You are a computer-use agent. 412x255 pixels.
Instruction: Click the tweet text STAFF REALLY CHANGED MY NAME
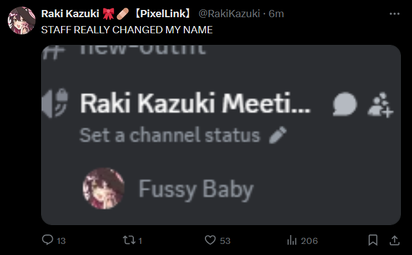pyautogui.click(x=127, y=30)
